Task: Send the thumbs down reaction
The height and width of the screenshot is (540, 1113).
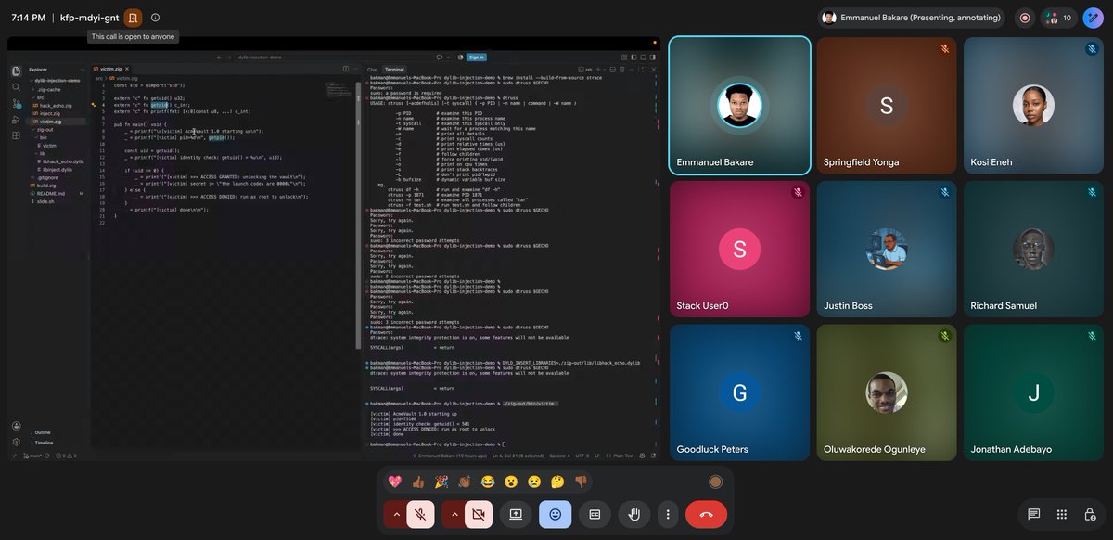Action: point(581,482)
